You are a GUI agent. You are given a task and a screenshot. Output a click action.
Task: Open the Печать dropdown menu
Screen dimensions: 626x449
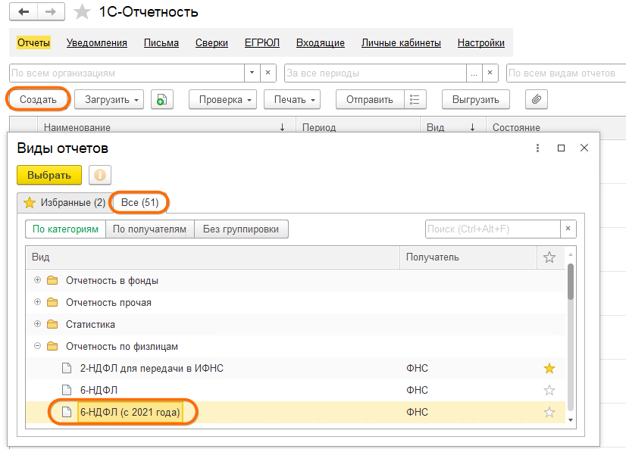coord(292,100)
